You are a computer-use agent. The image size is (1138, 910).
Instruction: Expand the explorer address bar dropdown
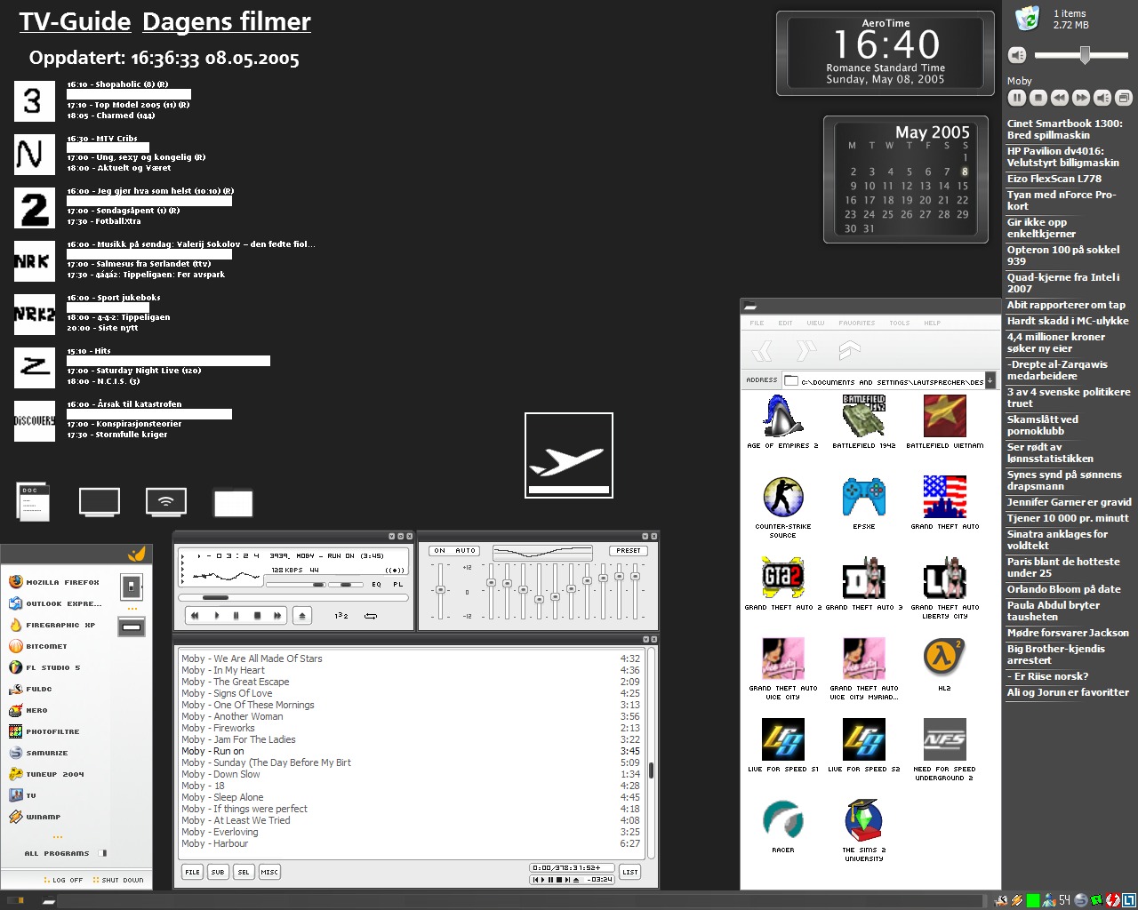[990, 380]
